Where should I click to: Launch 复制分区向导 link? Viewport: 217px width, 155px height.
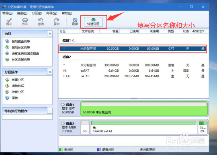tap(21, 48)
